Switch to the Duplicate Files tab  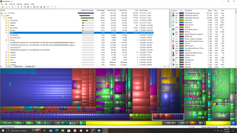pyautogui.click(x=30, y=66)
